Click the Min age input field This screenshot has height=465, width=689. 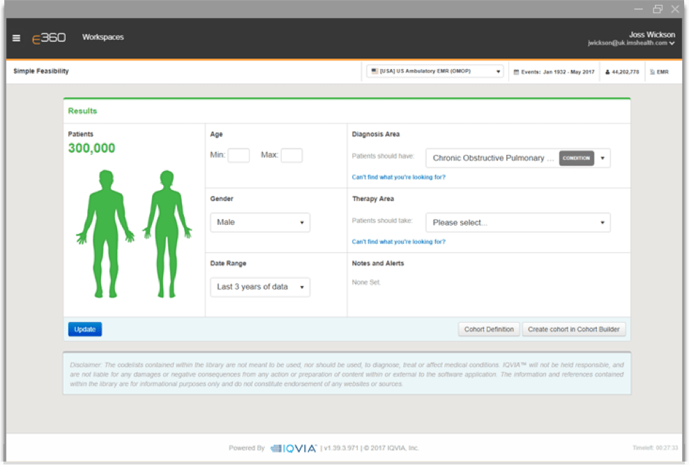(238, 155)
